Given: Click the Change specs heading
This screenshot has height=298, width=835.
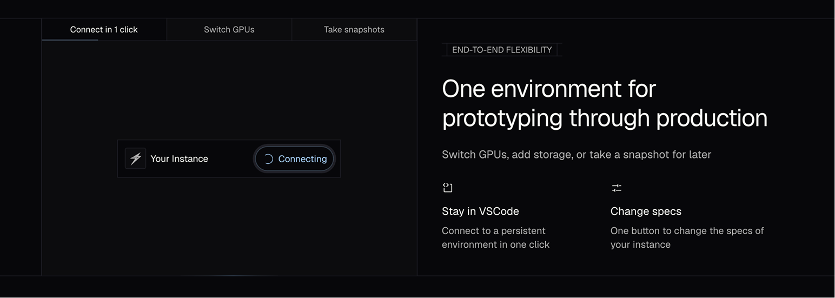Looking at the screenshot, I should (646, 211).
